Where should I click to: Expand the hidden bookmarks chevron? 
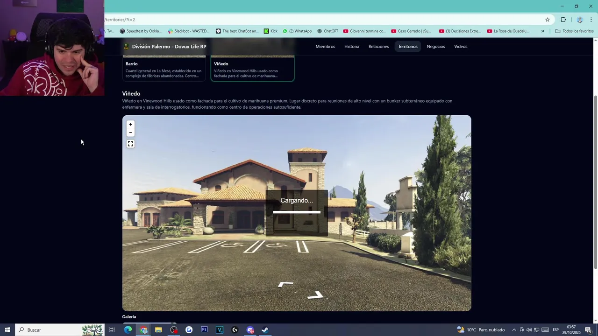(542, 31)
